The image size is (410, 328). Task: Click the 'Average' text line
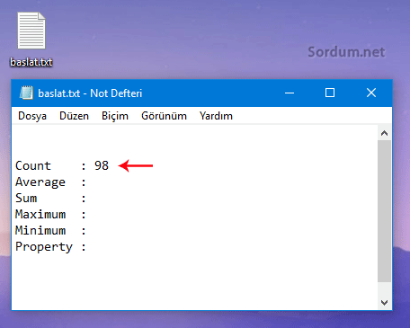(x=50, y=182)
